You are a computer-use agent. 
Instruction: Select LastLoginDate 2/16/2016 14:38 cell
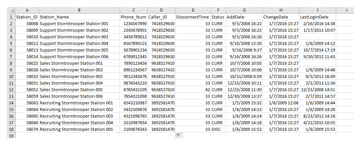pyautogui.click(x=318, y=23)
